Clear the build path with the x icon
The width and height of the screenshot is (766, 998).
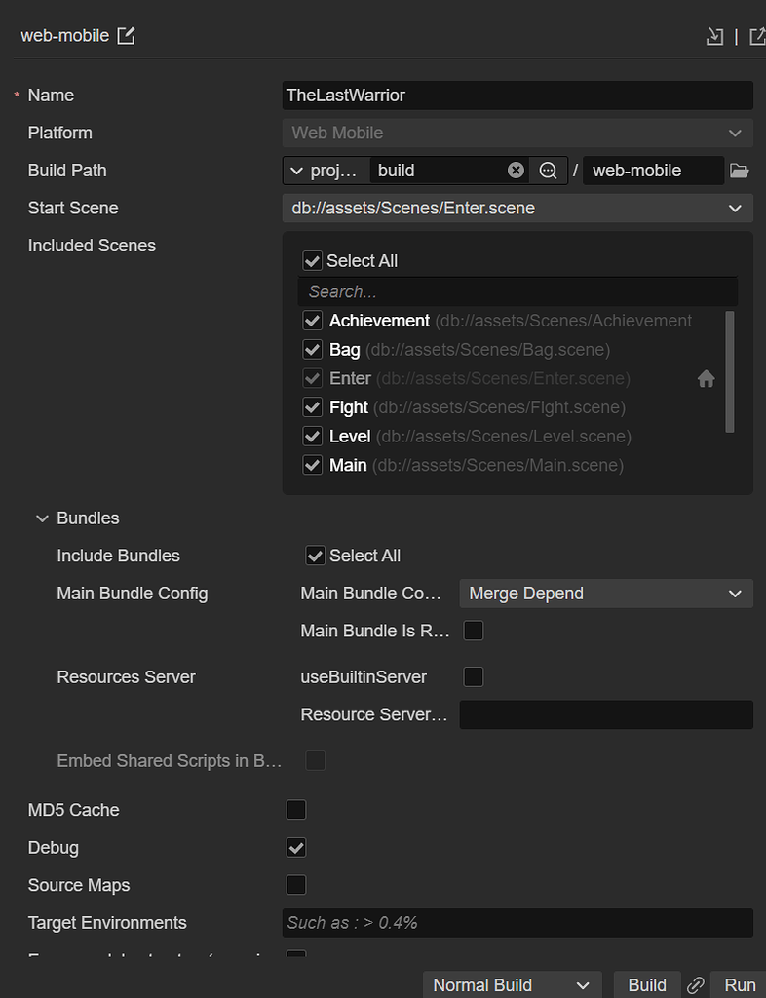pos(516,170)
